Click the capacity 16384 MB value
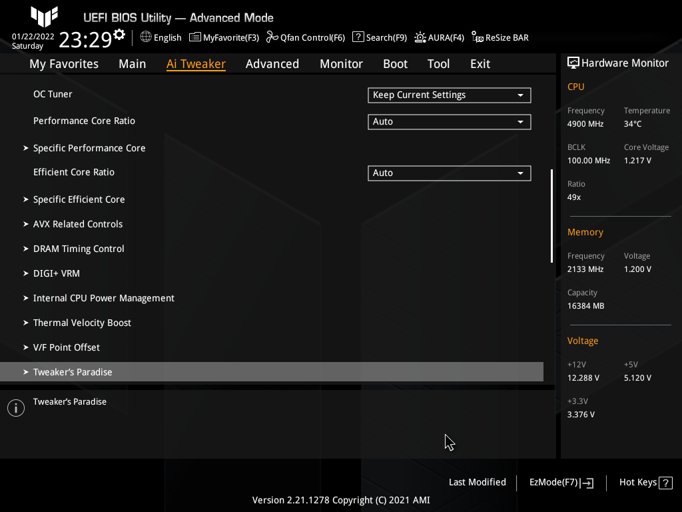The image size is (682, 512). [x=585, y=305]
